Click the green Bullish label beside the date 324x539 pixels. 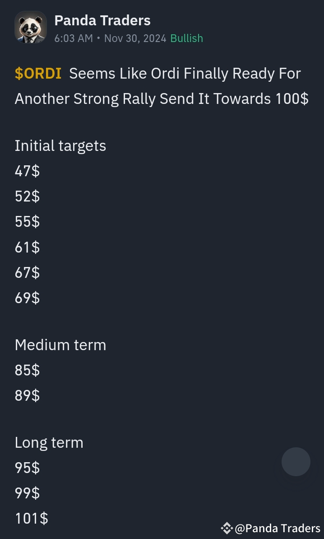click(x=186, y=38)
